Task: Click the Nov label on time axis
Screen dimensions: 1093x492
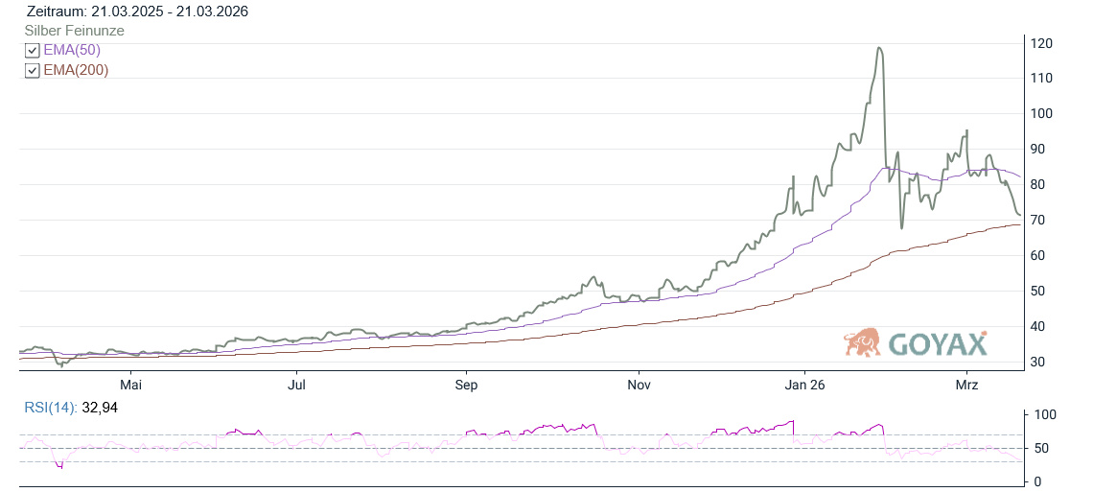Action: (x=639, y=385)
